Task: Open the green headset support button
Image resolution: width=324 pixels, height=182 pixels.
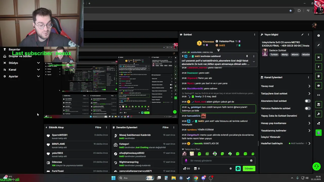Action: [x=316, y=166]
